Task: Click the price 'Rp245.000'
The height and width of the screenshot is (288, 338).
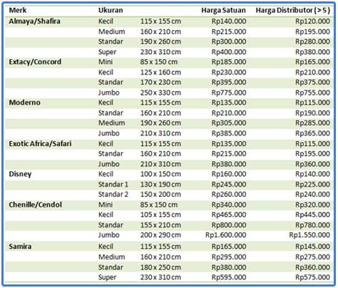Action: pos(229,185)
